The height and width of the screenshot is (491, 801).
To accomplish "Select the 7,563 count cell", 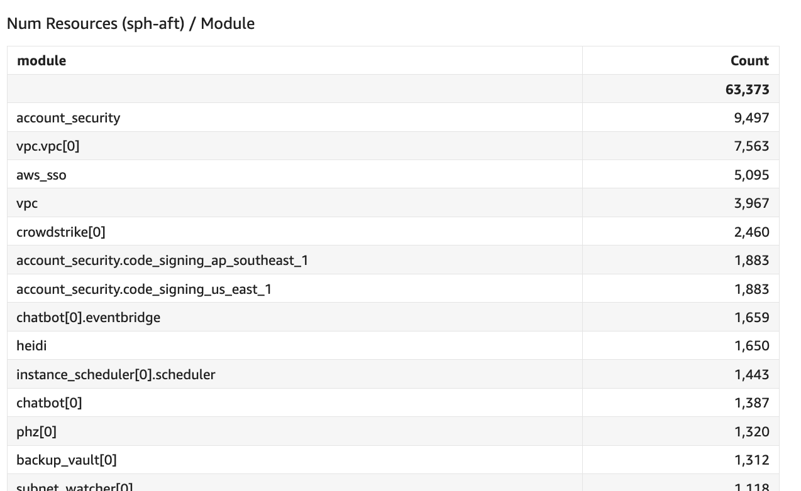I will coord(751,146).
